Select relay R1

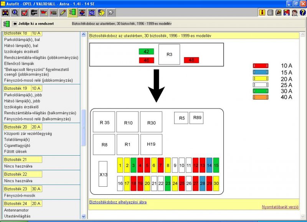coord(128,144)
